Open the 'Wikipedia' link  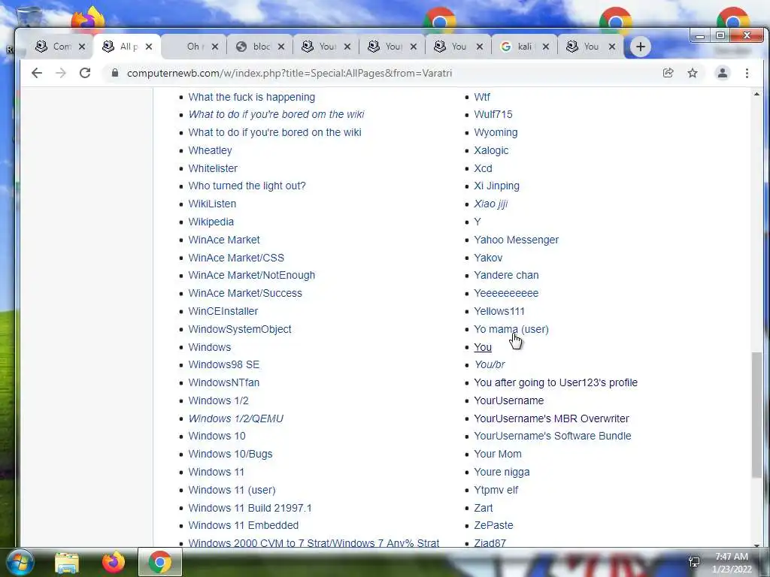tap(211, 222)
